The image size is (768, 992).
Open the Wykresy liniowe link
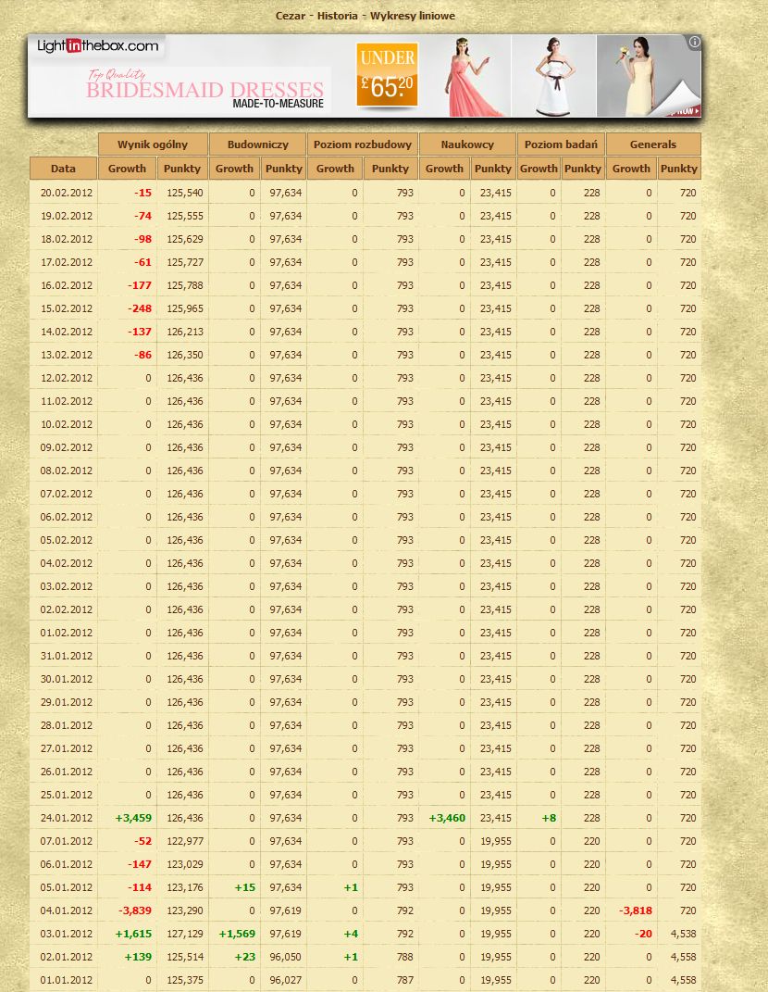pos(413,16)
